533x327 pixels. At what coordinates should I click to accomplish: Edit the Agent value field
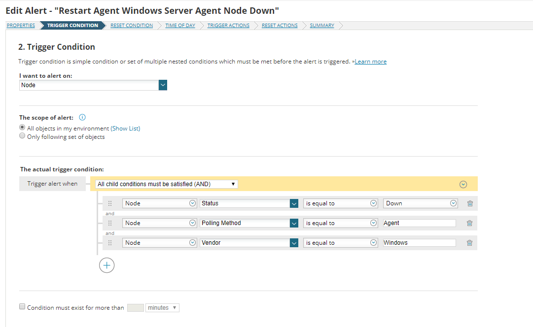tap(420, 223)
